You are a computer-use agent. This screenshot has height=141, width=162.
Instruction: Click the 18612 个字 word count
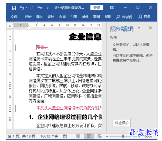(x=49, y=136)
